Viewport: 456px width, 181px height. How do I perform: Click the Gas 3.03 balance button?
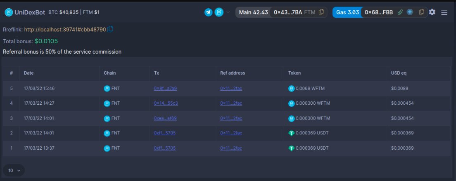(347, 12)
